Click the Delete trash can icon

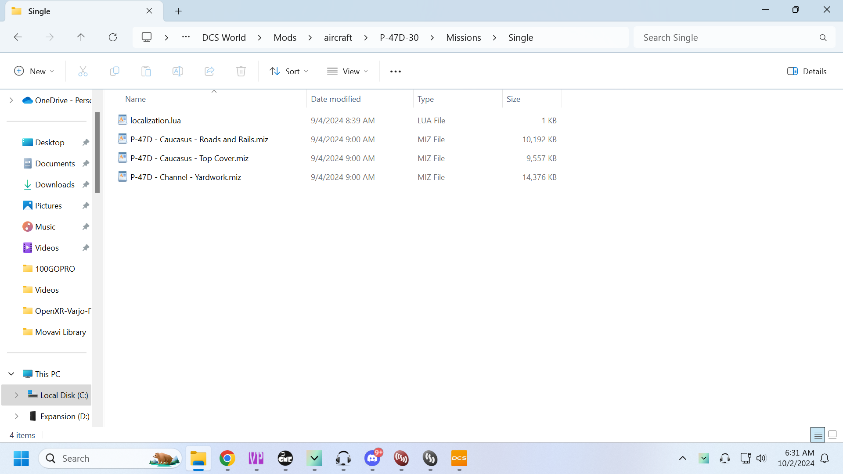click(x=241, y=71)
